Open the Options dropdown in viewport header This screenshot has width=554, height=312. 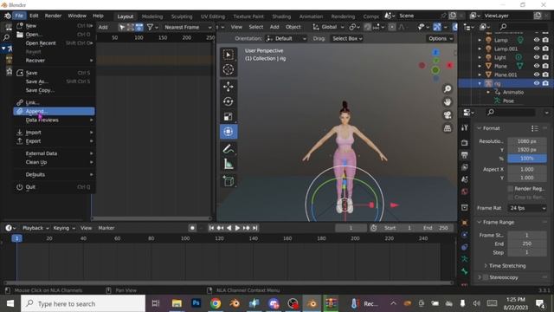point(441,38)
